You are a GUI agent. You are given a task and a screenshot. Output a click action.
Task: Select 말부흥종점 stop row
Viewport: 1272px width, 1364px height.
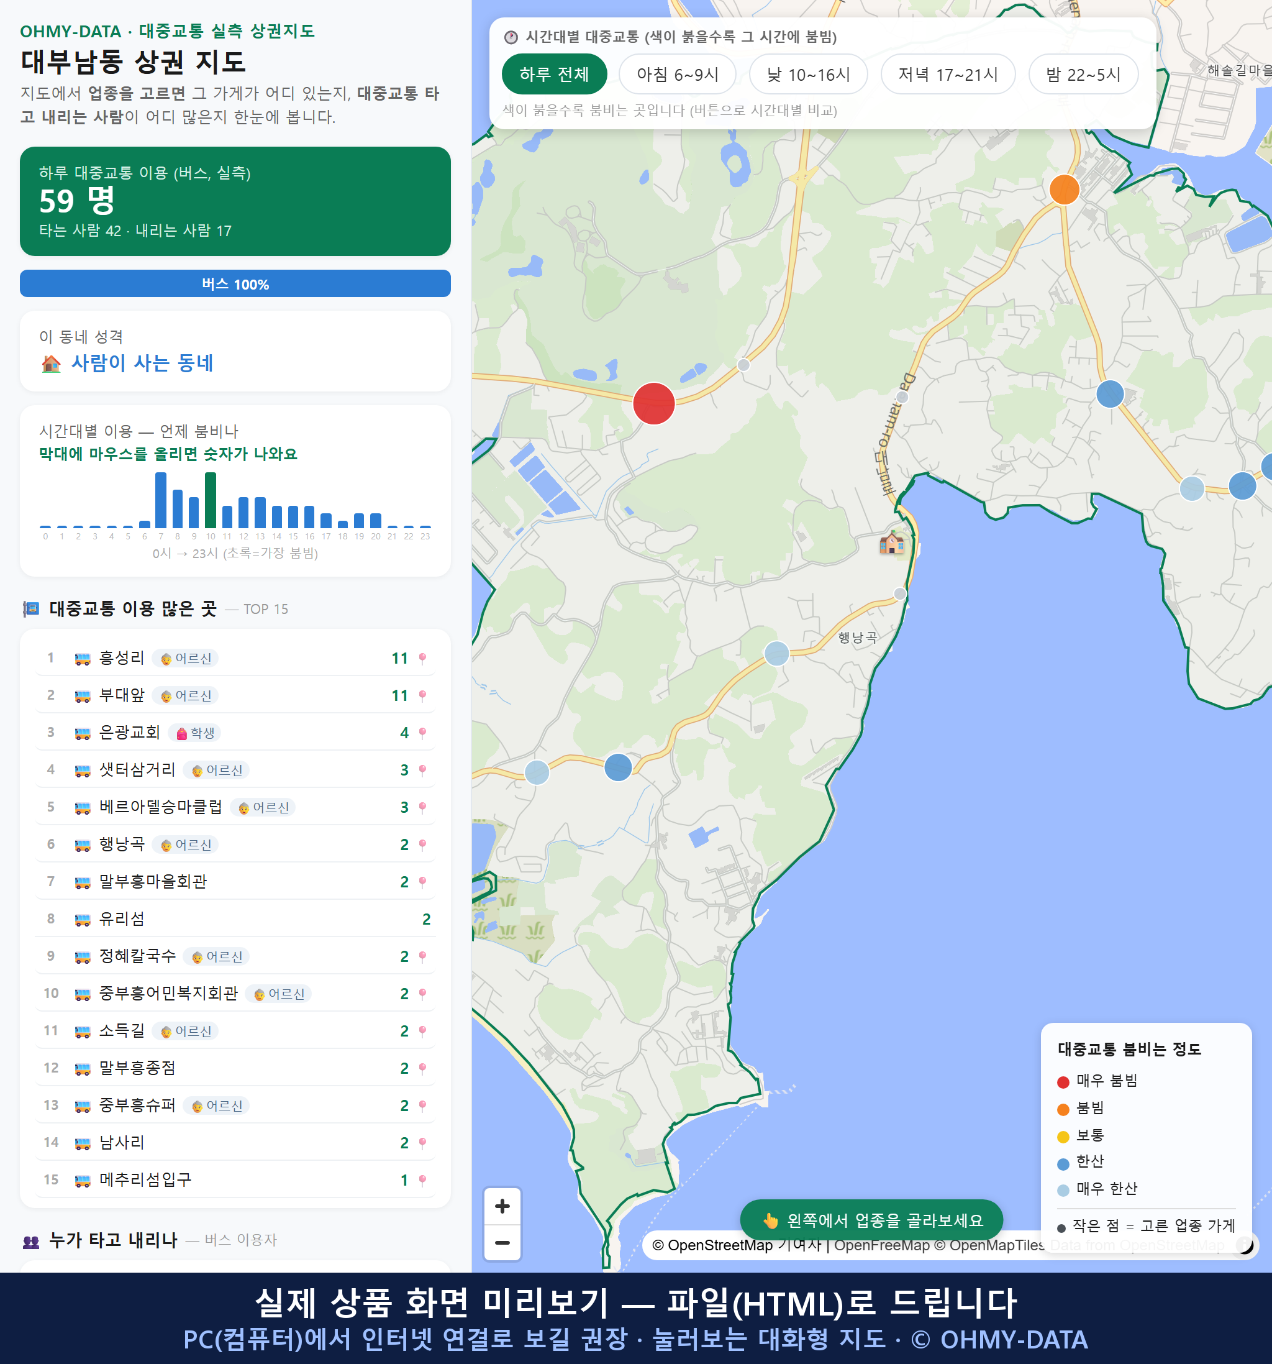pos(235,1068)
